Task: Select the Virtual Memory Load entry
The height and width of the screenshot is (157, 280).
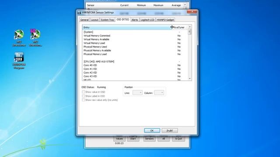Action: click(135, 43)
